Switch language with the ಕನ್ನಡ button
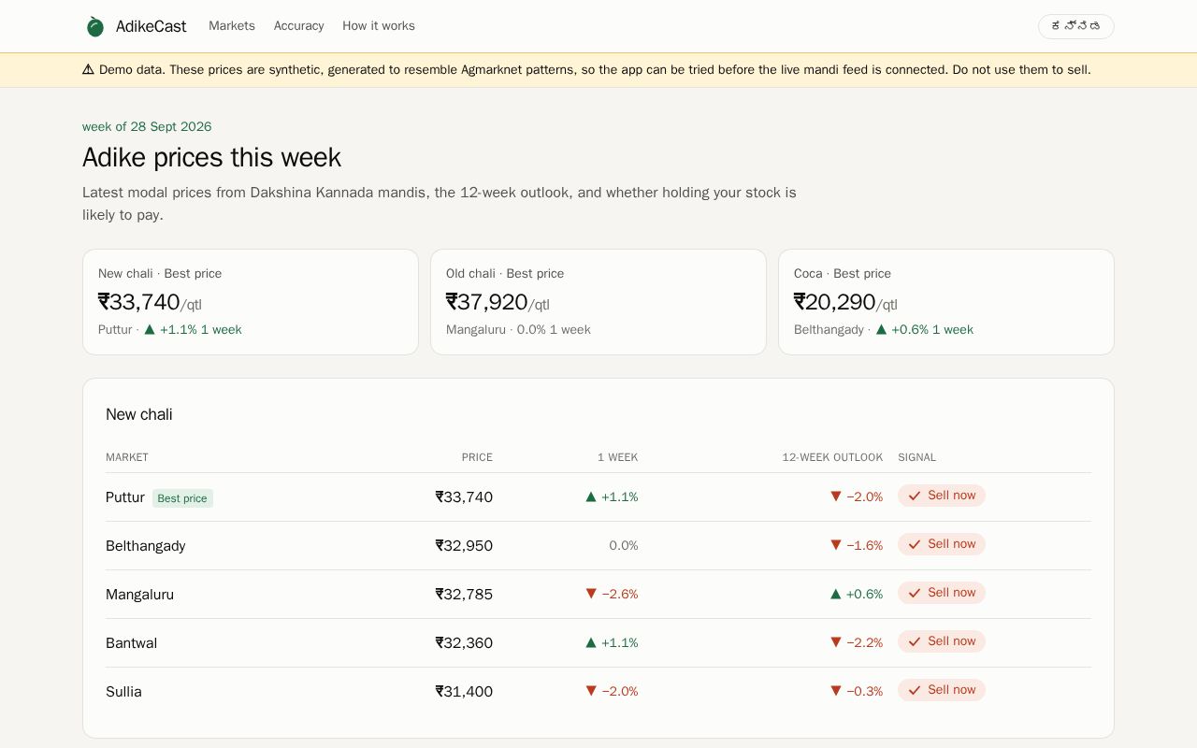 pos(1075,26)
